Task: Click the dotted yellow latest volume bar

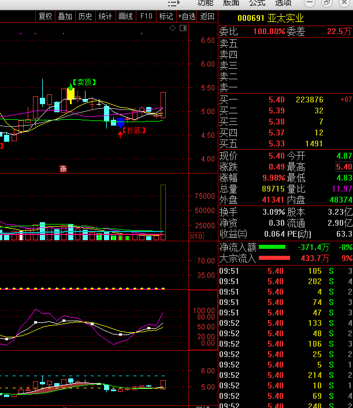Action: (x=163, y=209)
